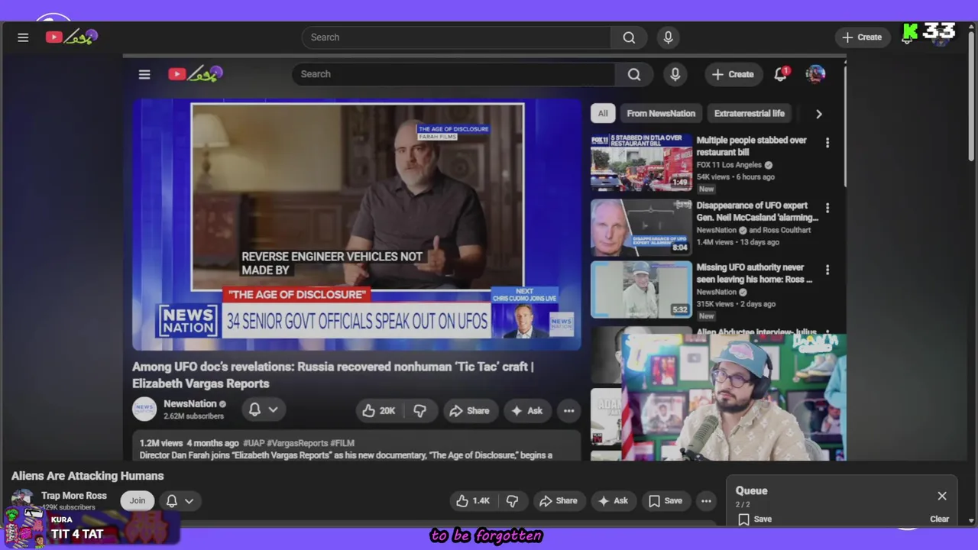The image size is (978, 550).
Task: Open the notifications bell with badge
Action: click(x=781, y=74)
